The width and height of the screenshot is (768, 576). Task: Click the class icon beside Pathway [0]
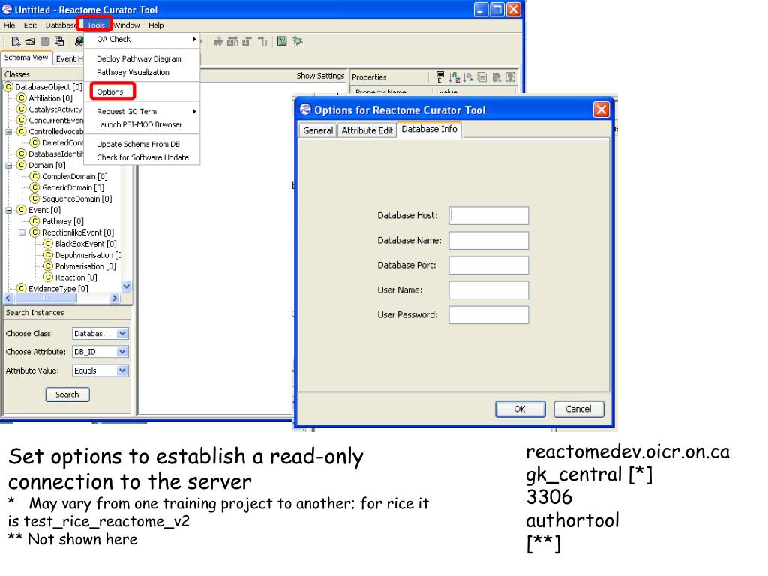point(34,221)
